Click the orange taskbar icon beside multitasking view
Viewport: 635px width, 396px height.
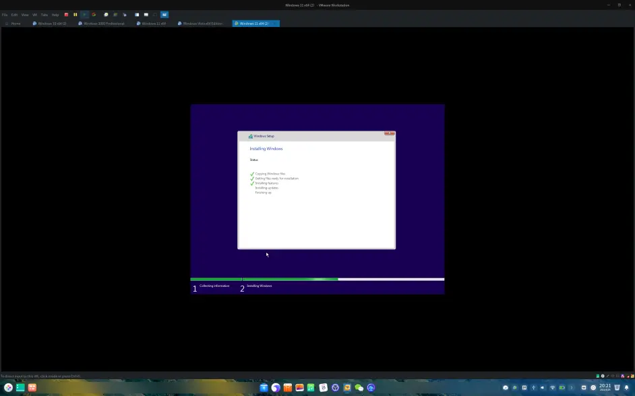32,387
